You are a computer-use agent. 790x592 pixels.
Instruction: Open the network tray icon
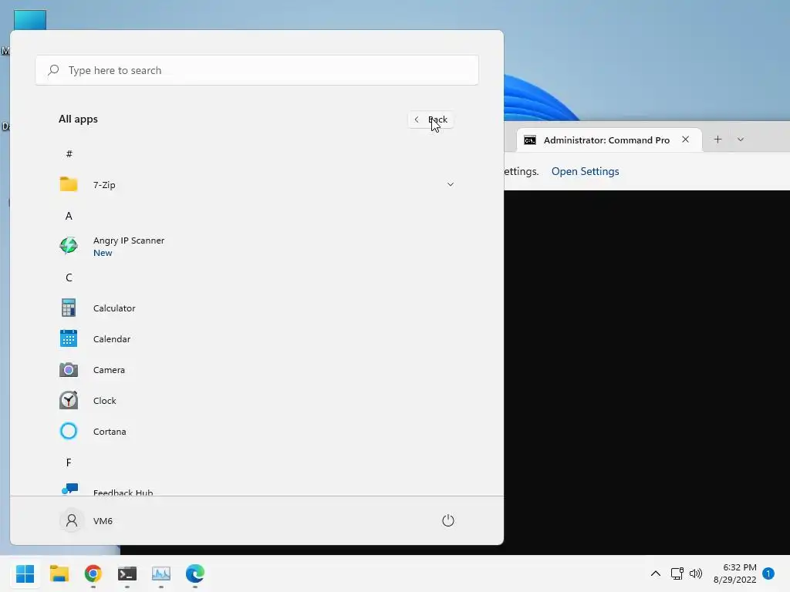point(677,573)
